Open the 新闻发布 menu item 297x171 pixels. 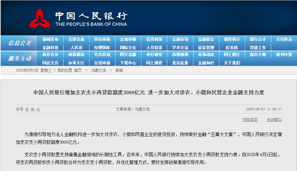(x=51, y=39)
